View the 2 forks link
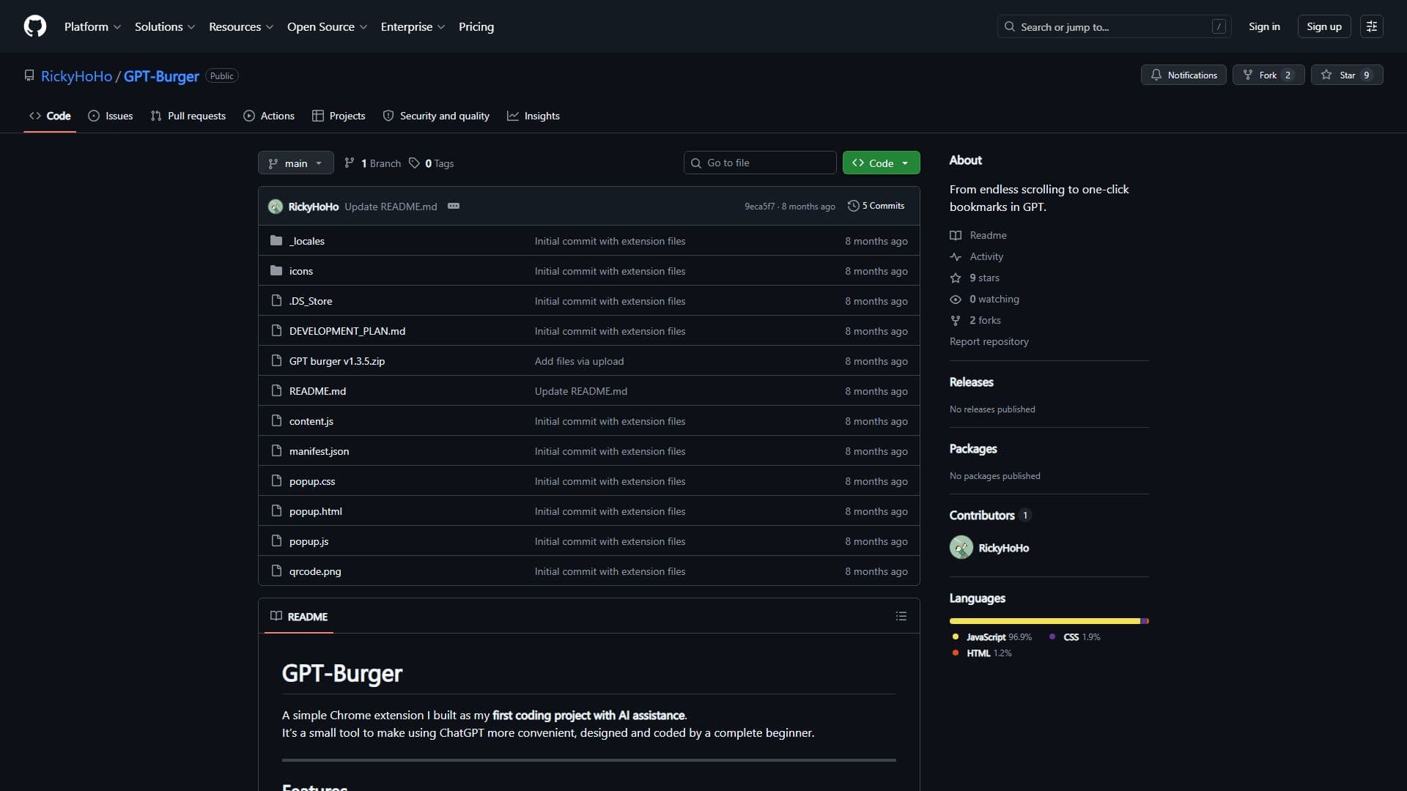Viewport: 1407px width, 791px height. coord(976,320)
